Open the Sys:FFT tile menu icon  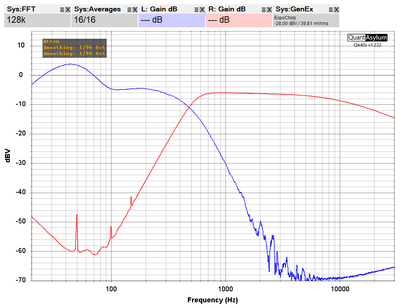point(62,10)
